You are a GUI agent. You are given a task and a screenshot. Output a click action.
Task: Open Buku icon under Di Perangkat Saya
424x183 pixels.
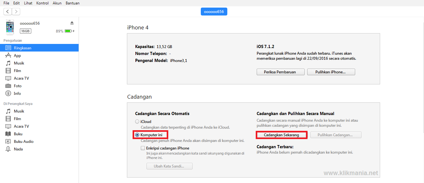click(x=8, y=134)
